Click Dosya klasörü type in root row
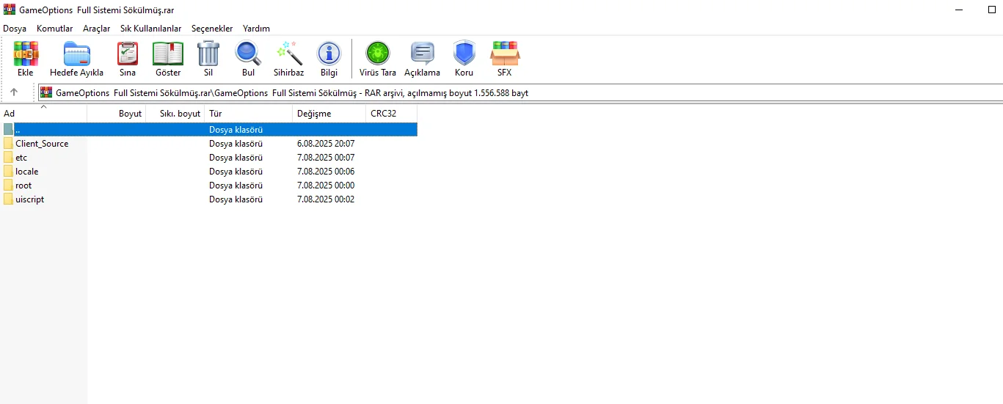The height and width of the screenshot is (404, 1003). (x=236, y=186)
